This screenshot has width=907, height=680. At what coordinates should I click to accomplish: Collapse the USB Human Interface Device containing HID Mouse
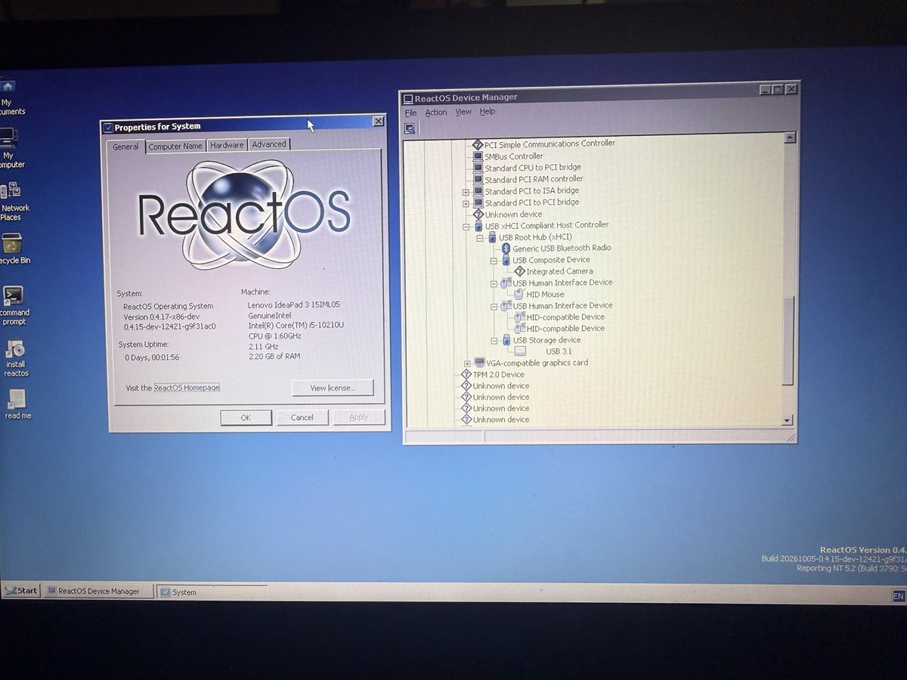[x=494, y=283]
